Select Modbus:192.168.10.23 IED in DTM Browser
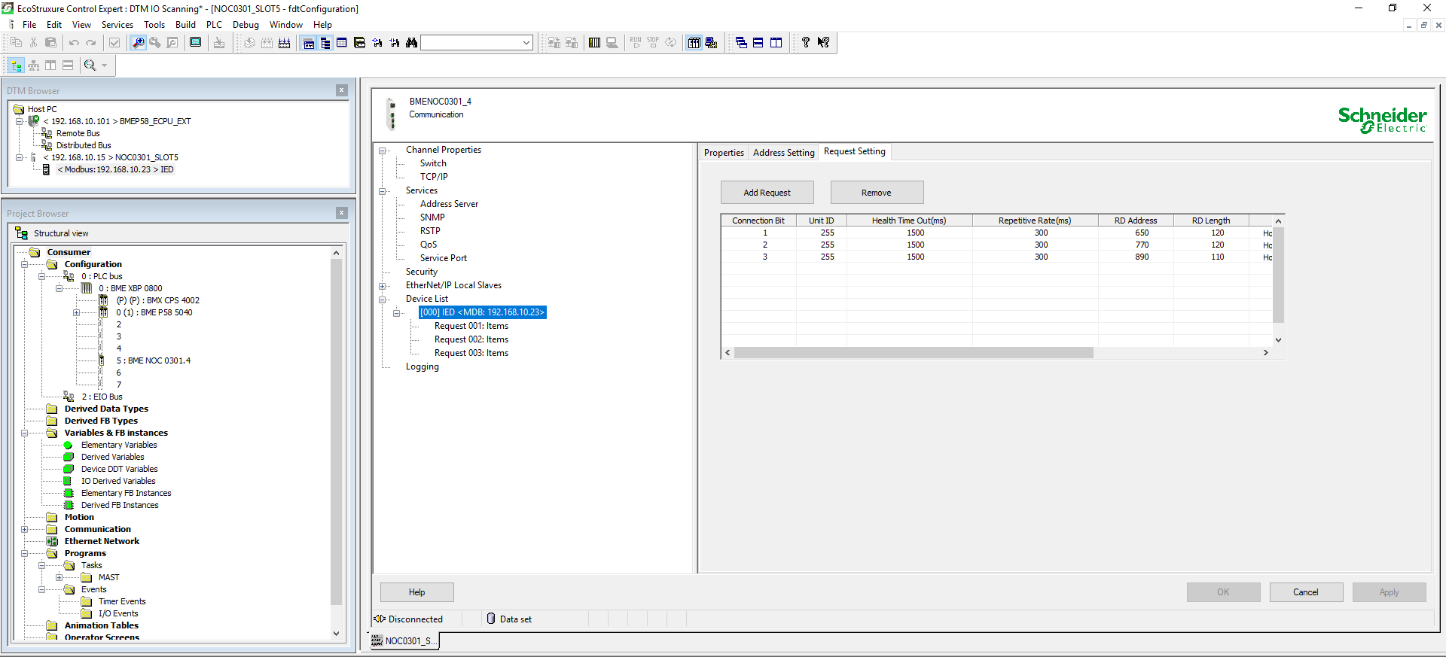1446x657 pixels. [115, 169]
